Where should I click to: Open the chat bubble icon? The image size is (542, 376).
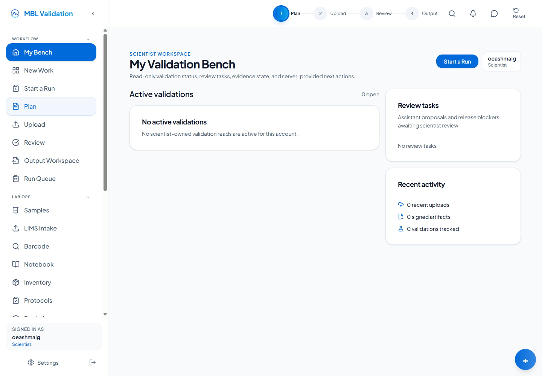point(494,14)
